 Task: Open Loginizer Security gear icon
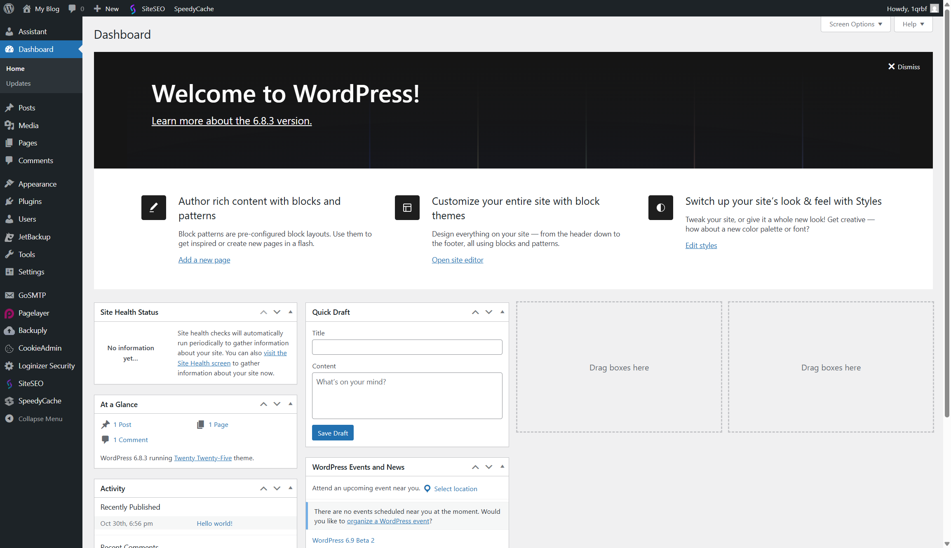[9, 366]
